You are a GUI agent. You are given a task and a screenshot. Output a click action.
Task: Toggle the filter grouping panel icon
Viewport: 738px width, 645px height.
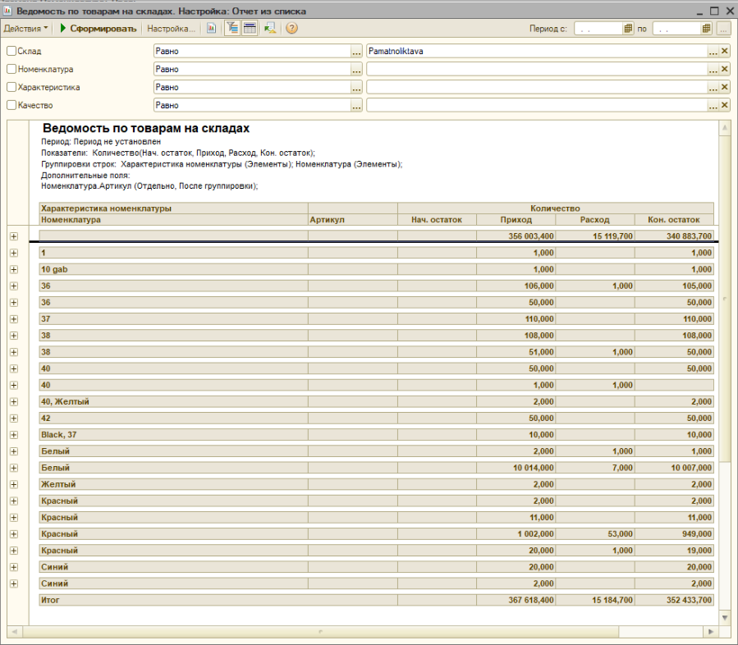click(232, 28)
